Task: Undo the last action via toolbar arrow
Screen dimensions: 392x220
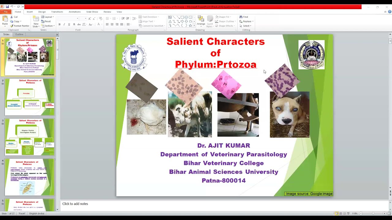Action: [12, 6]
